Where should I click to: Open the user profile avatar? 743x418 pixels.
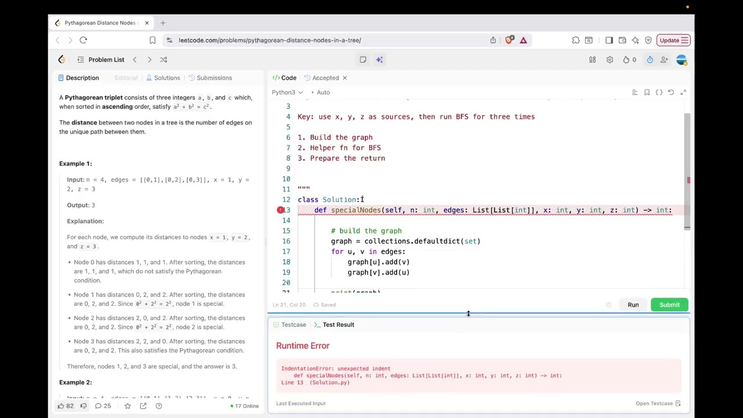coord(681,60)
